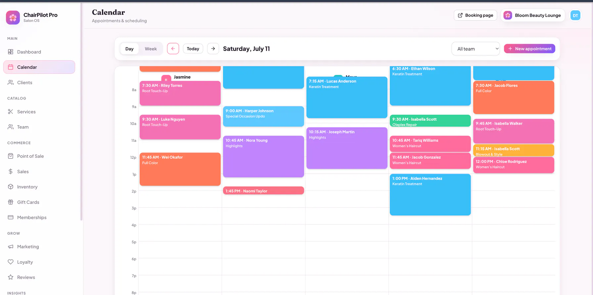This screenshot has height=295, width=593.
Task: Open Isabella Scott Olaplex Repair appointment
Action: (430, 121)
